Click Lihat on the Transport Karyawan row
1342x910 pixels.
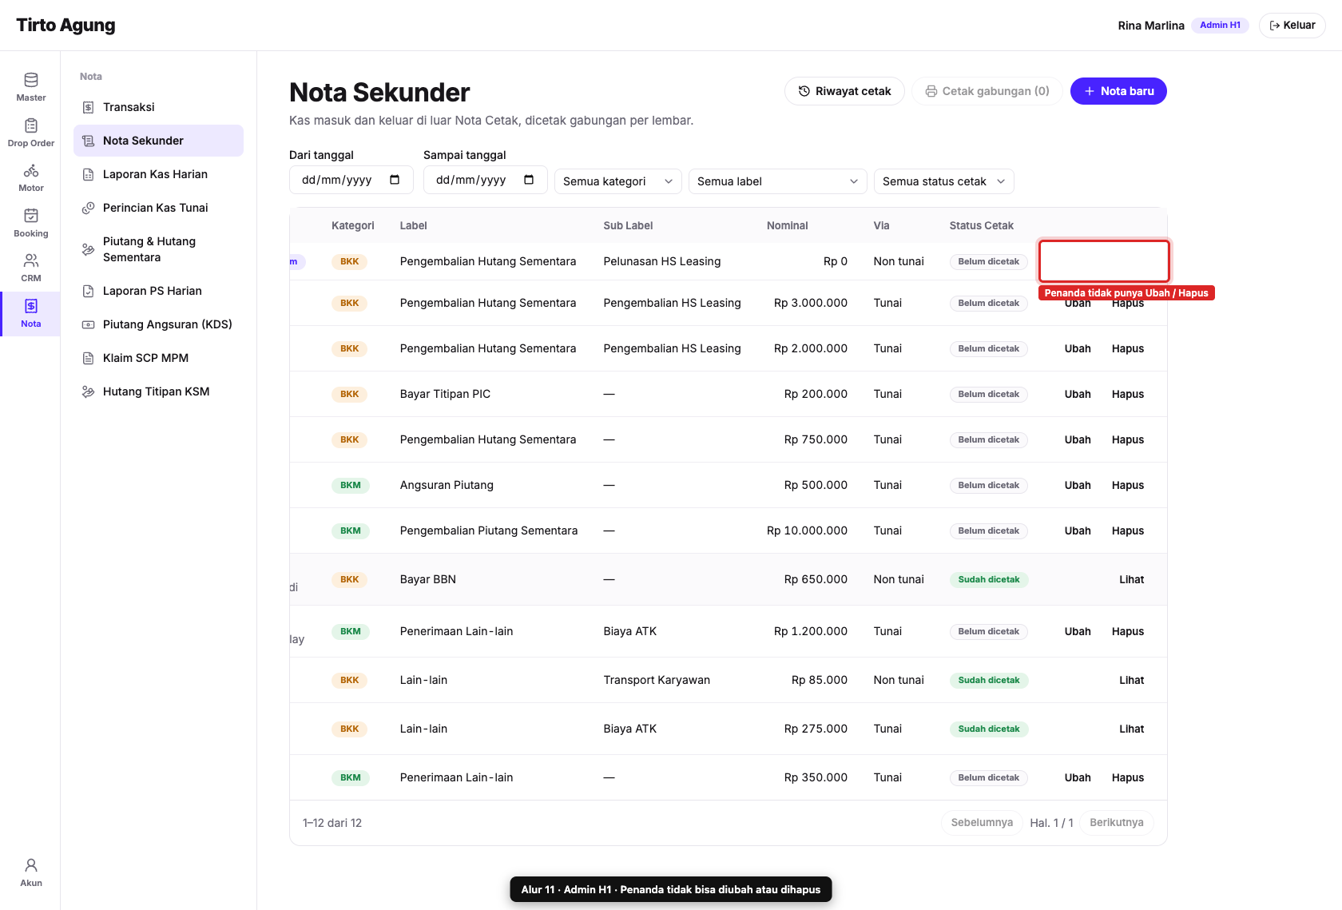(x=1132, y=680)
